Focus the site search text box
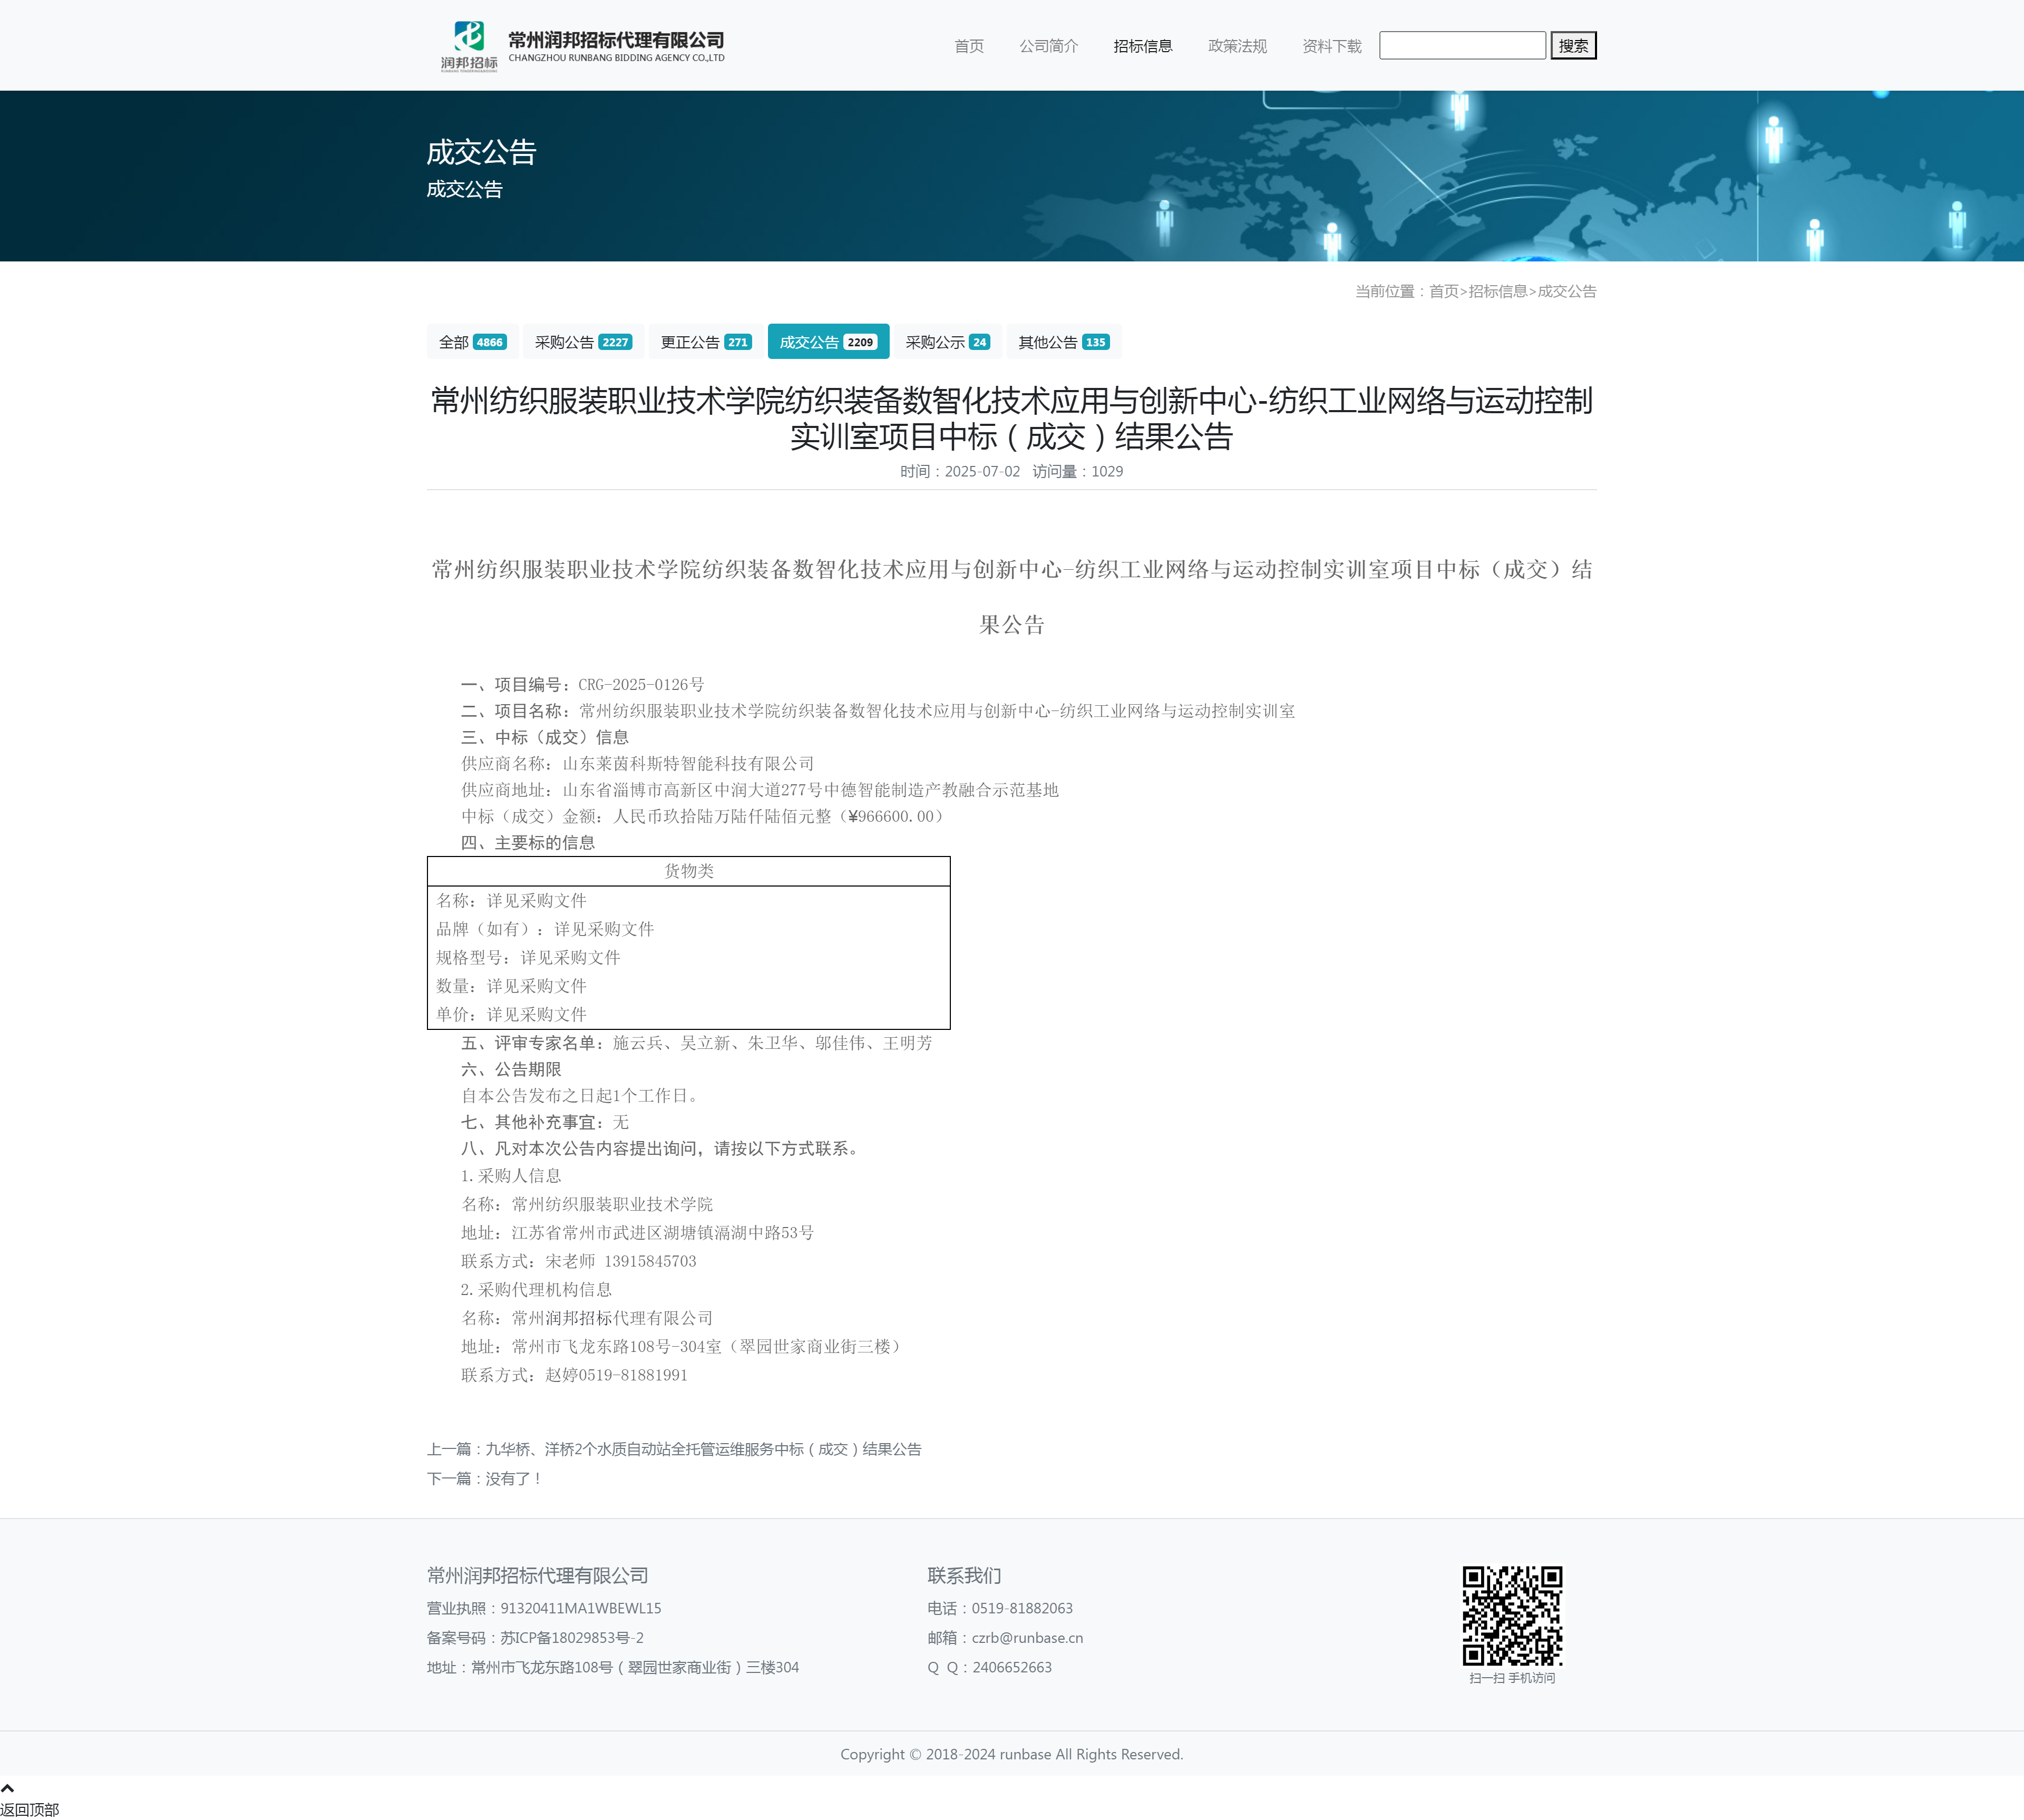Viewport: 2024px width, 1820px height. point(1461,46)
